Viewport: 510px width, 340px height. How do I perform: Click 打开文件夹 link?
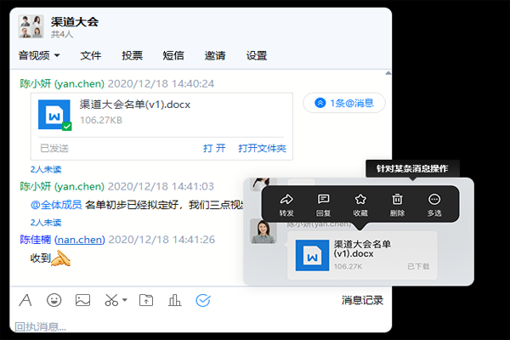coord(262,149)
